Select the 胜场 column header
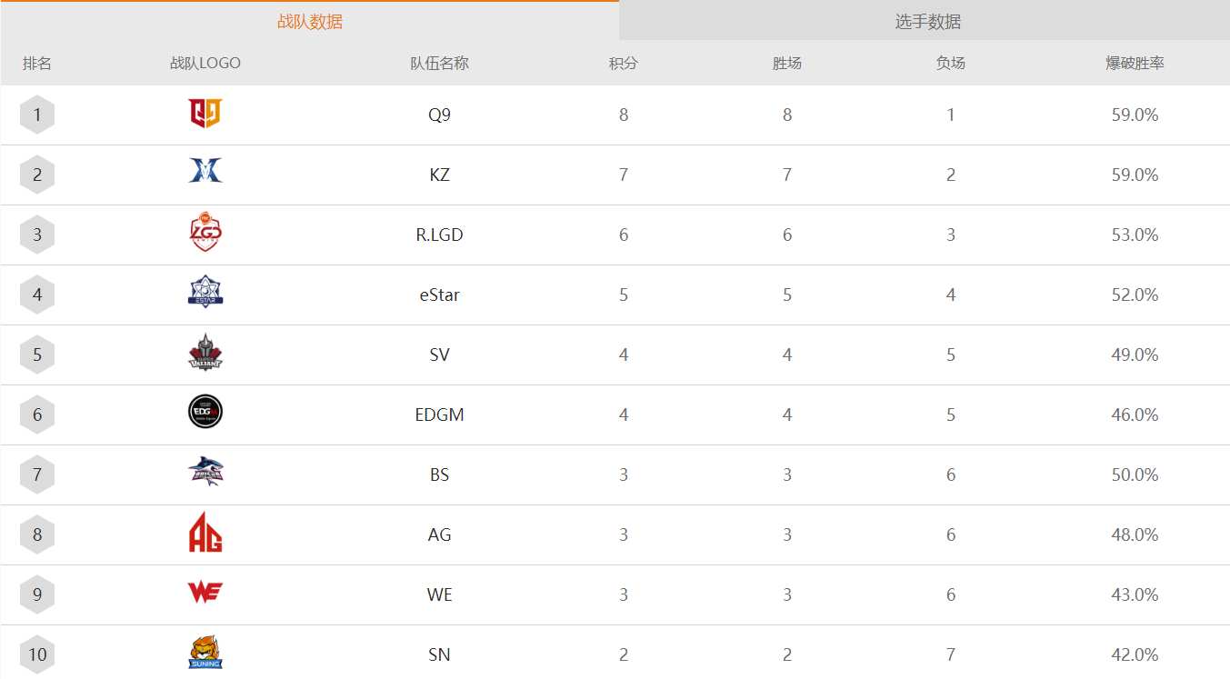This screenshot has height=679, width=1230. click(x=787, y=64)
